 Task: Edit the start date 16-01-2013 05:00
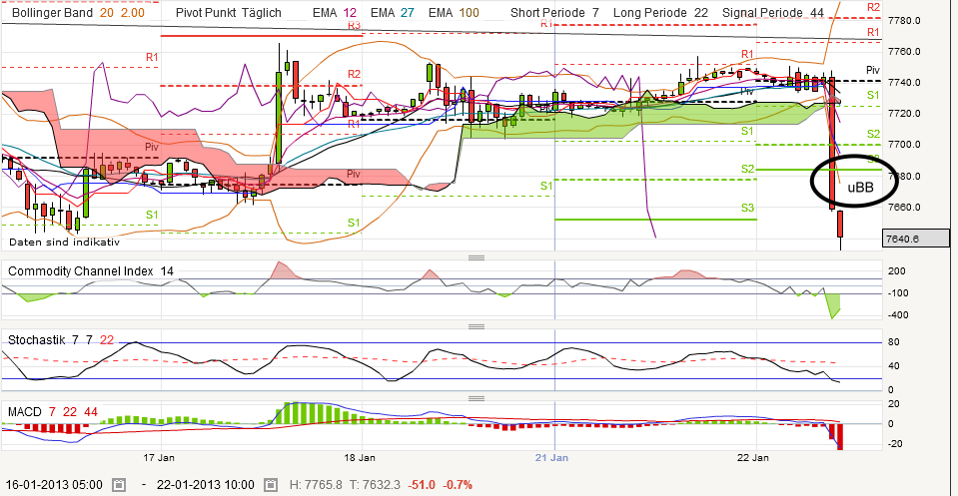point(54,485)
